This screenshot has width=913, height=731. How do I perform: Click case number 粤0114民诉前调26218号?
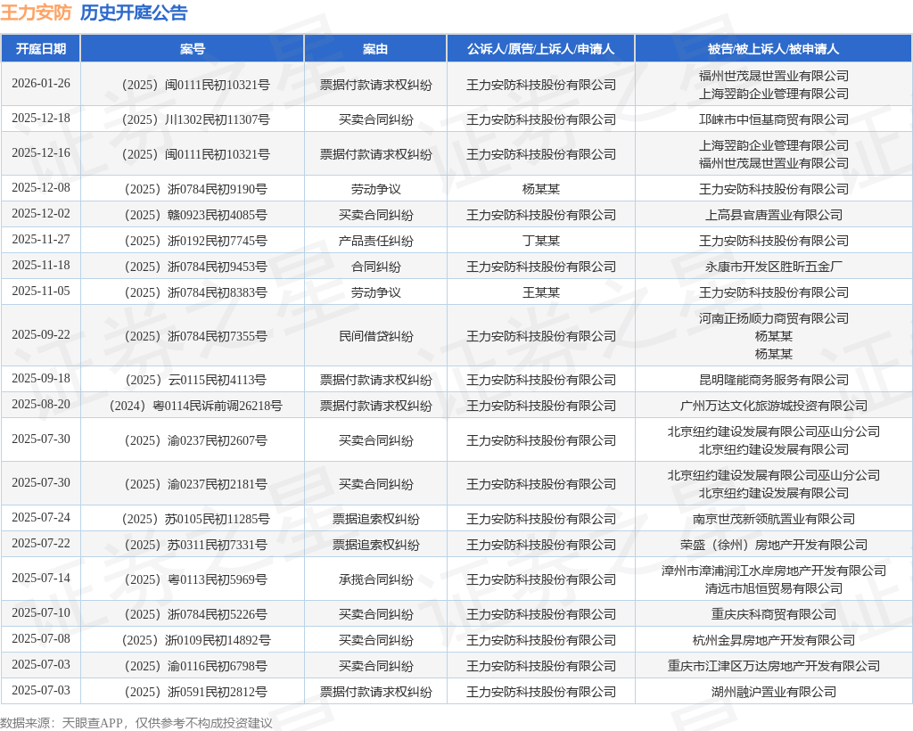tap(195, 406)
